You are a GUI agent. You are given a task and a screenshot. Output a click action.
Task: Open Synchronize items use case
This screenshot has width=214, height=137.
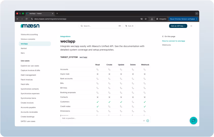click(x=28, y=98)
